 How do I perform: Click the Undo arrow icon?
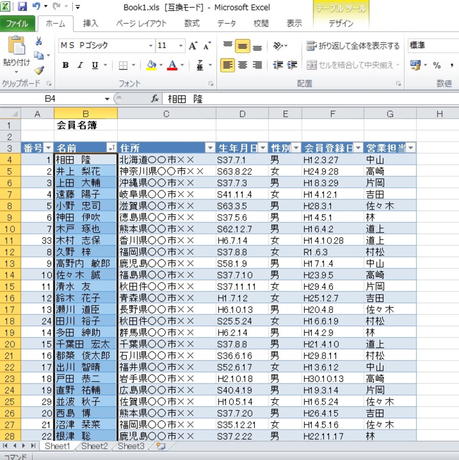36,6
